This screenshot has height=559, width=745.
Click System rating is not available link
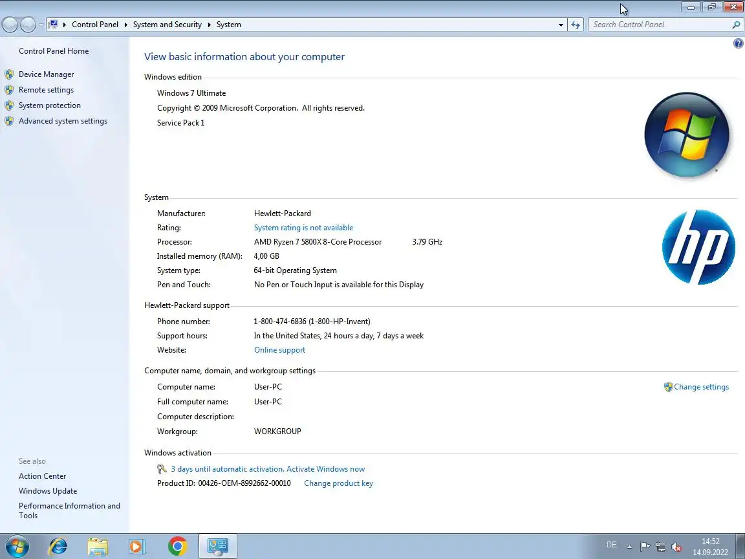click(303, 228)
